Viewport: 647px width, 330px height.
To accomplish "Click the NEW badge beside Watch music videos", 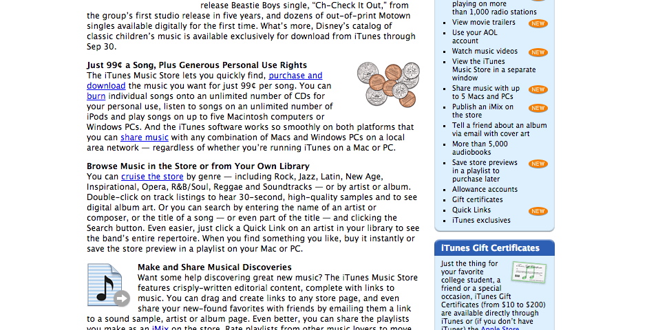I will pyautogui.click(x=538, y=52).
